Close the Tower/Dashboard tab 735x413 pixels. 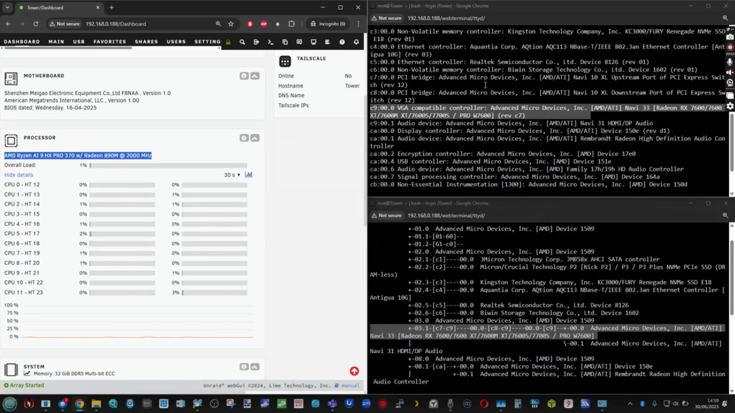coord(98,8)
